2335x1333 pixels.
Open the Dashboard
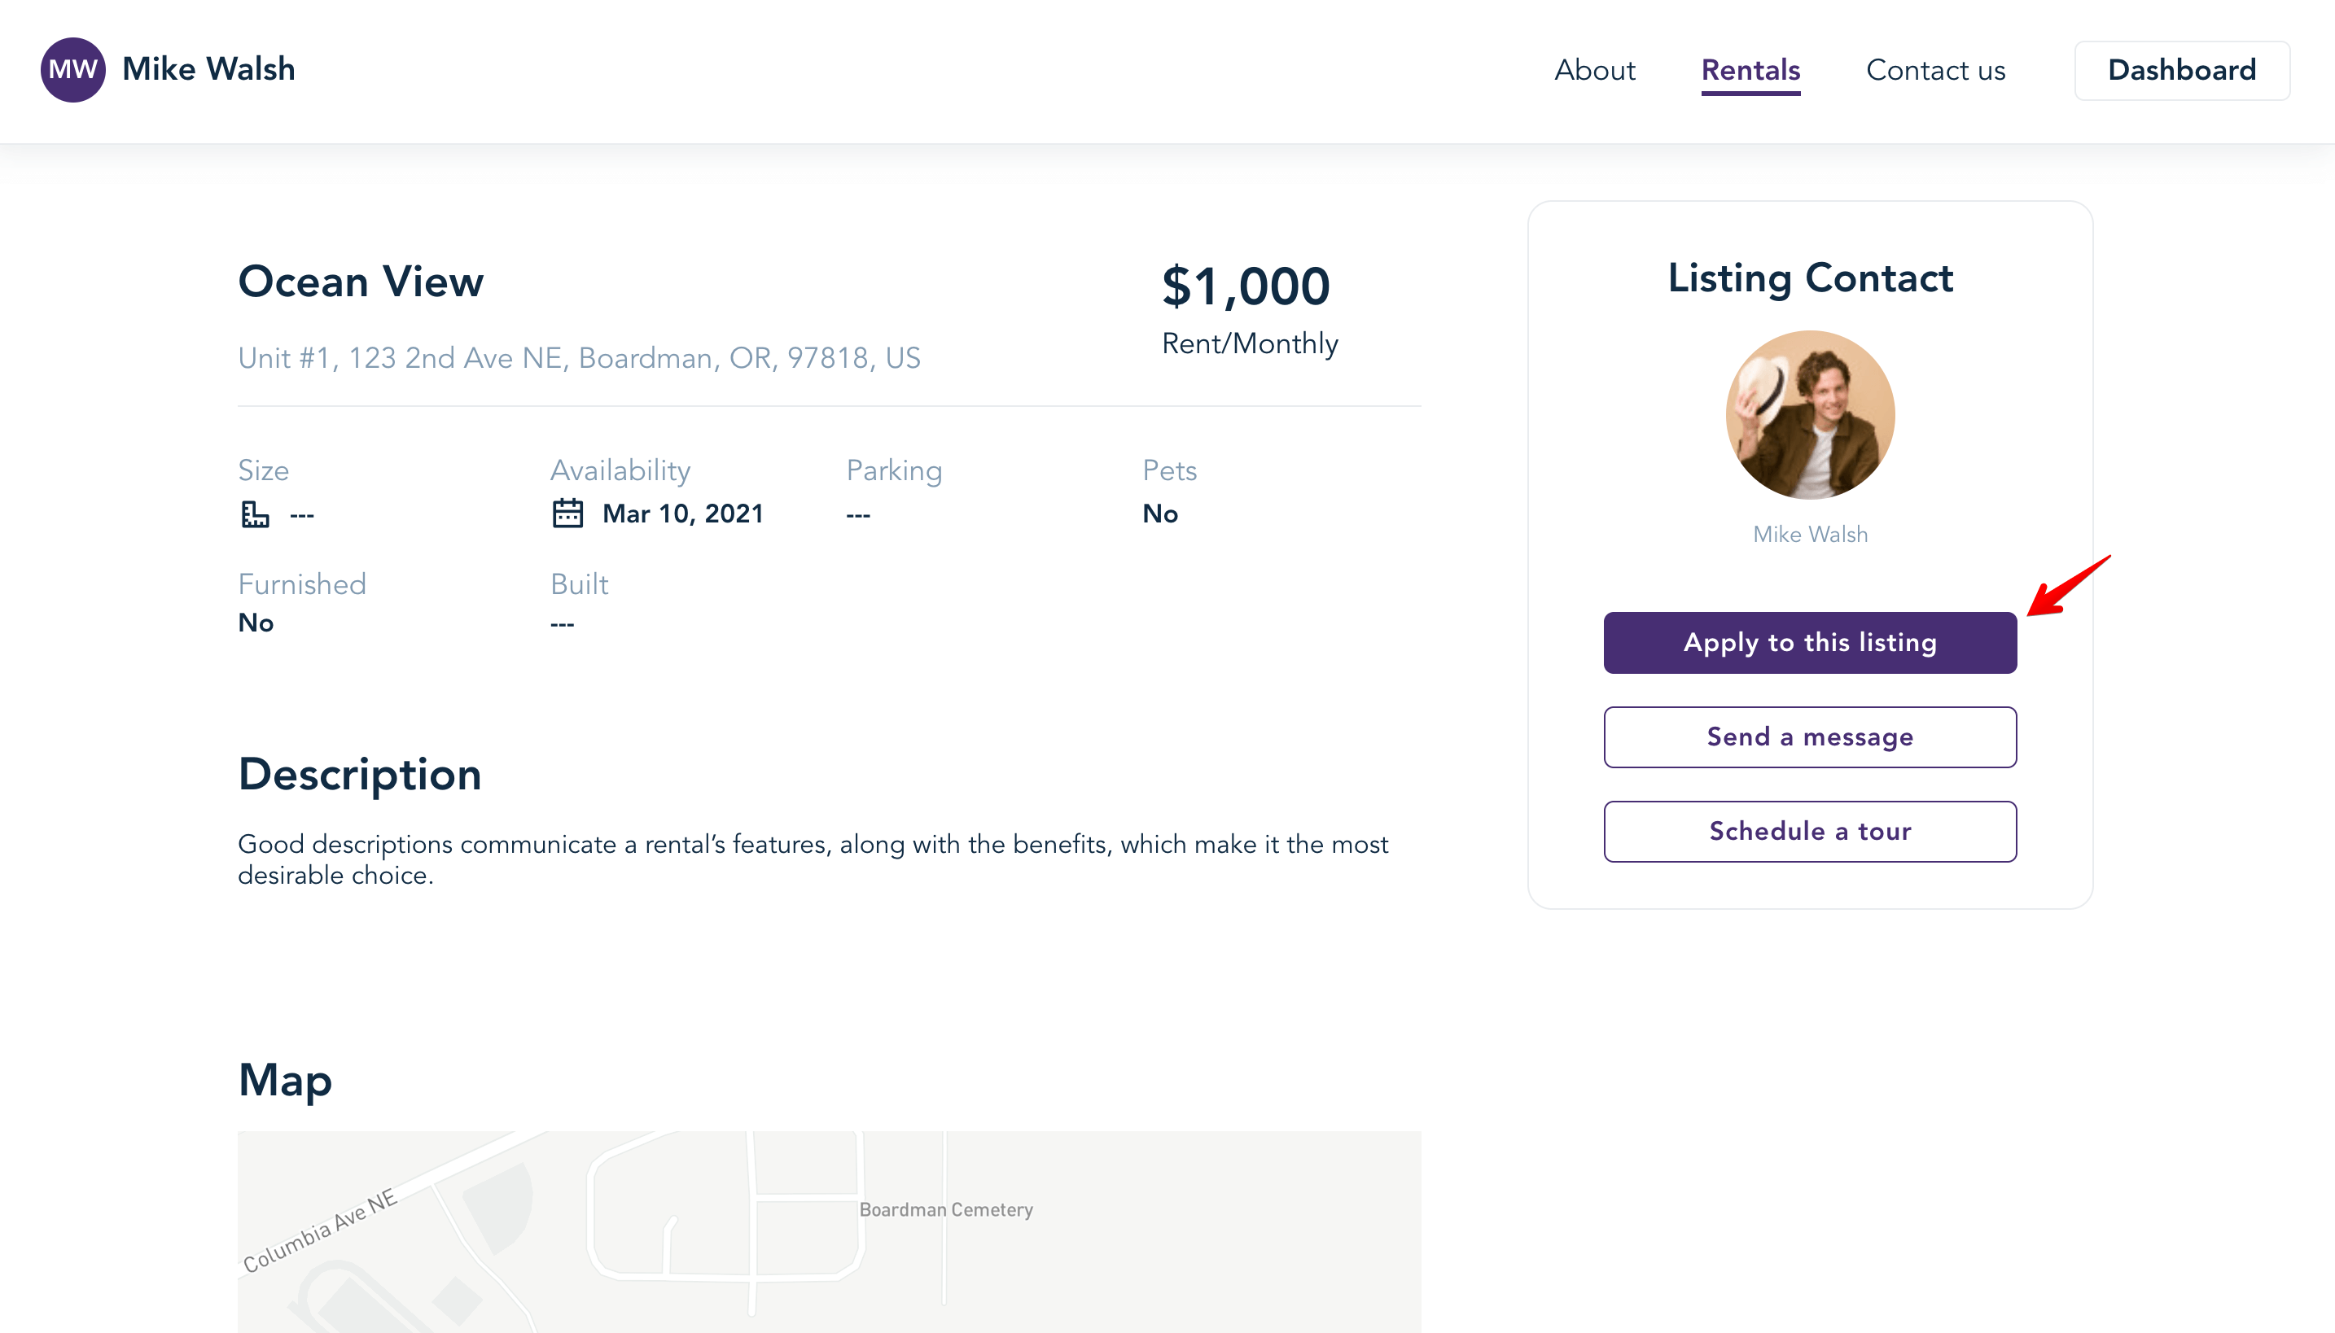[x=2181, y=71]
